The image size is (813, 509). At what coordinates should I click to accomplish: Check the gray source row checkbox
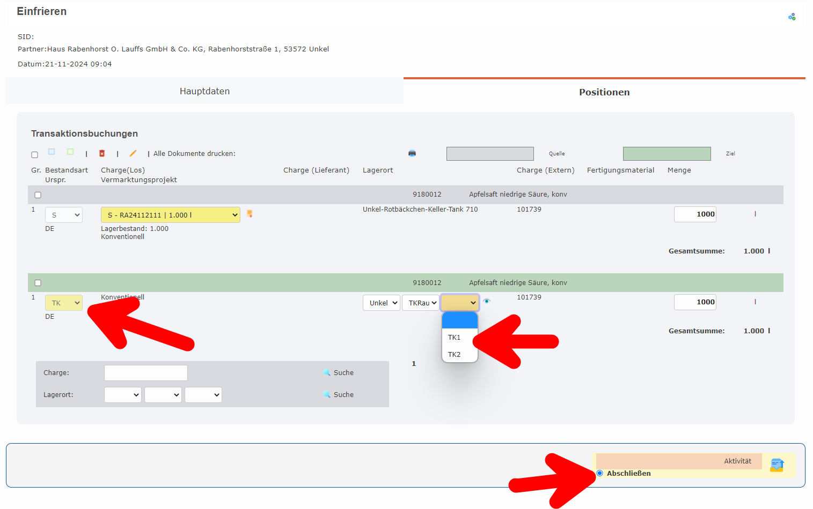click(x=38, y=195)
